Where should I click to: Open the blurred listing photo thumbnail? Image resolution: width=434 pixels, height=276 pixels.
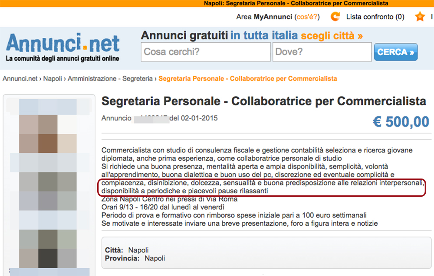coord(49,185)
